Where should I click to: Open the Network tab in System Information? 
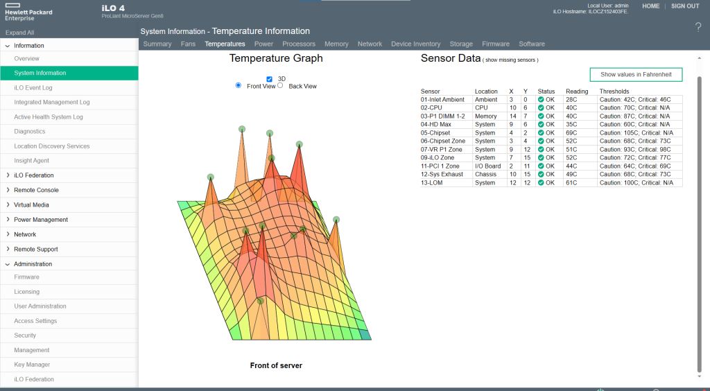click(x=370, y=44)
